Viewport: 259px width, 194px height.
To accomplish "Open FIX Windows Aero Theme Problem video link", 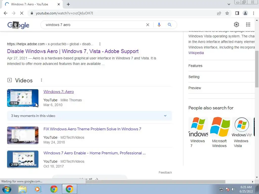I will click(x=92, y=129).
